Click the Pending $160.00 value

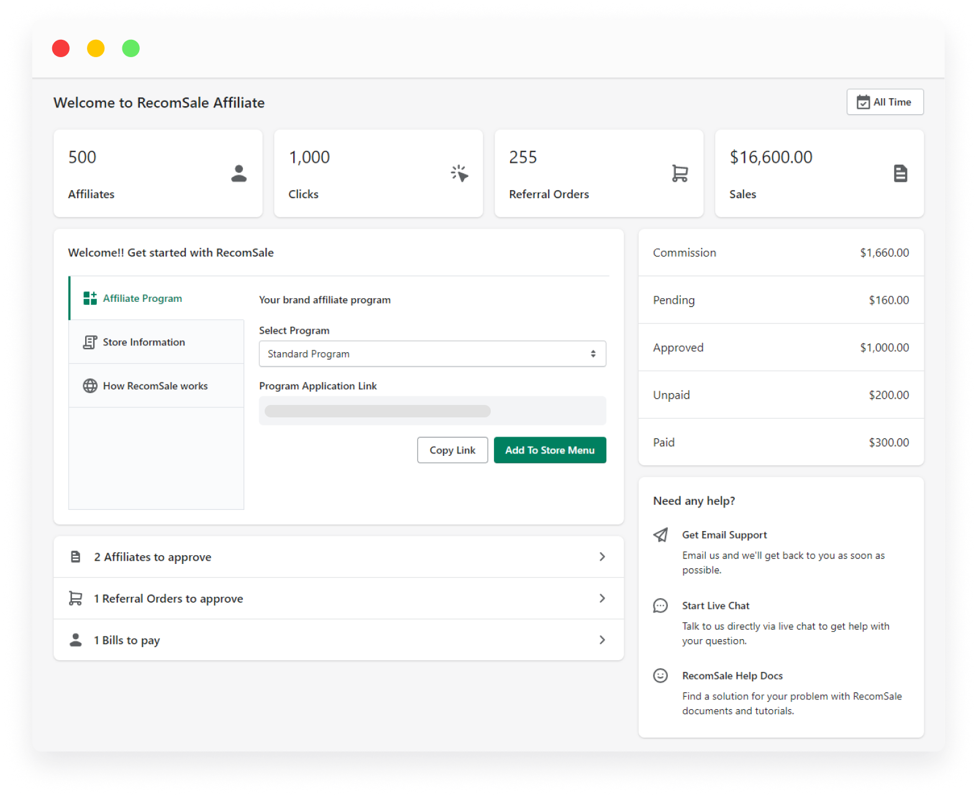click(888, 300)
